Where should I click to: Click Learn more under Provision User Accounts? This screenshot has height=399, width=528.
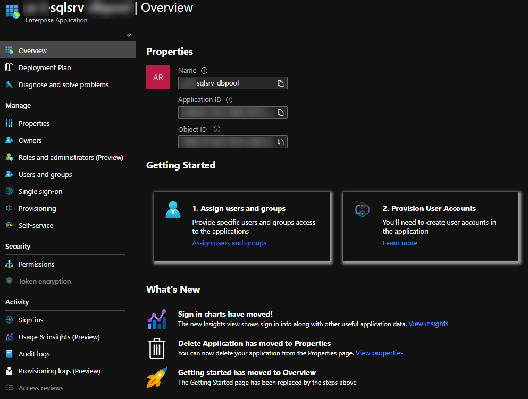click(x=400, y=243)
